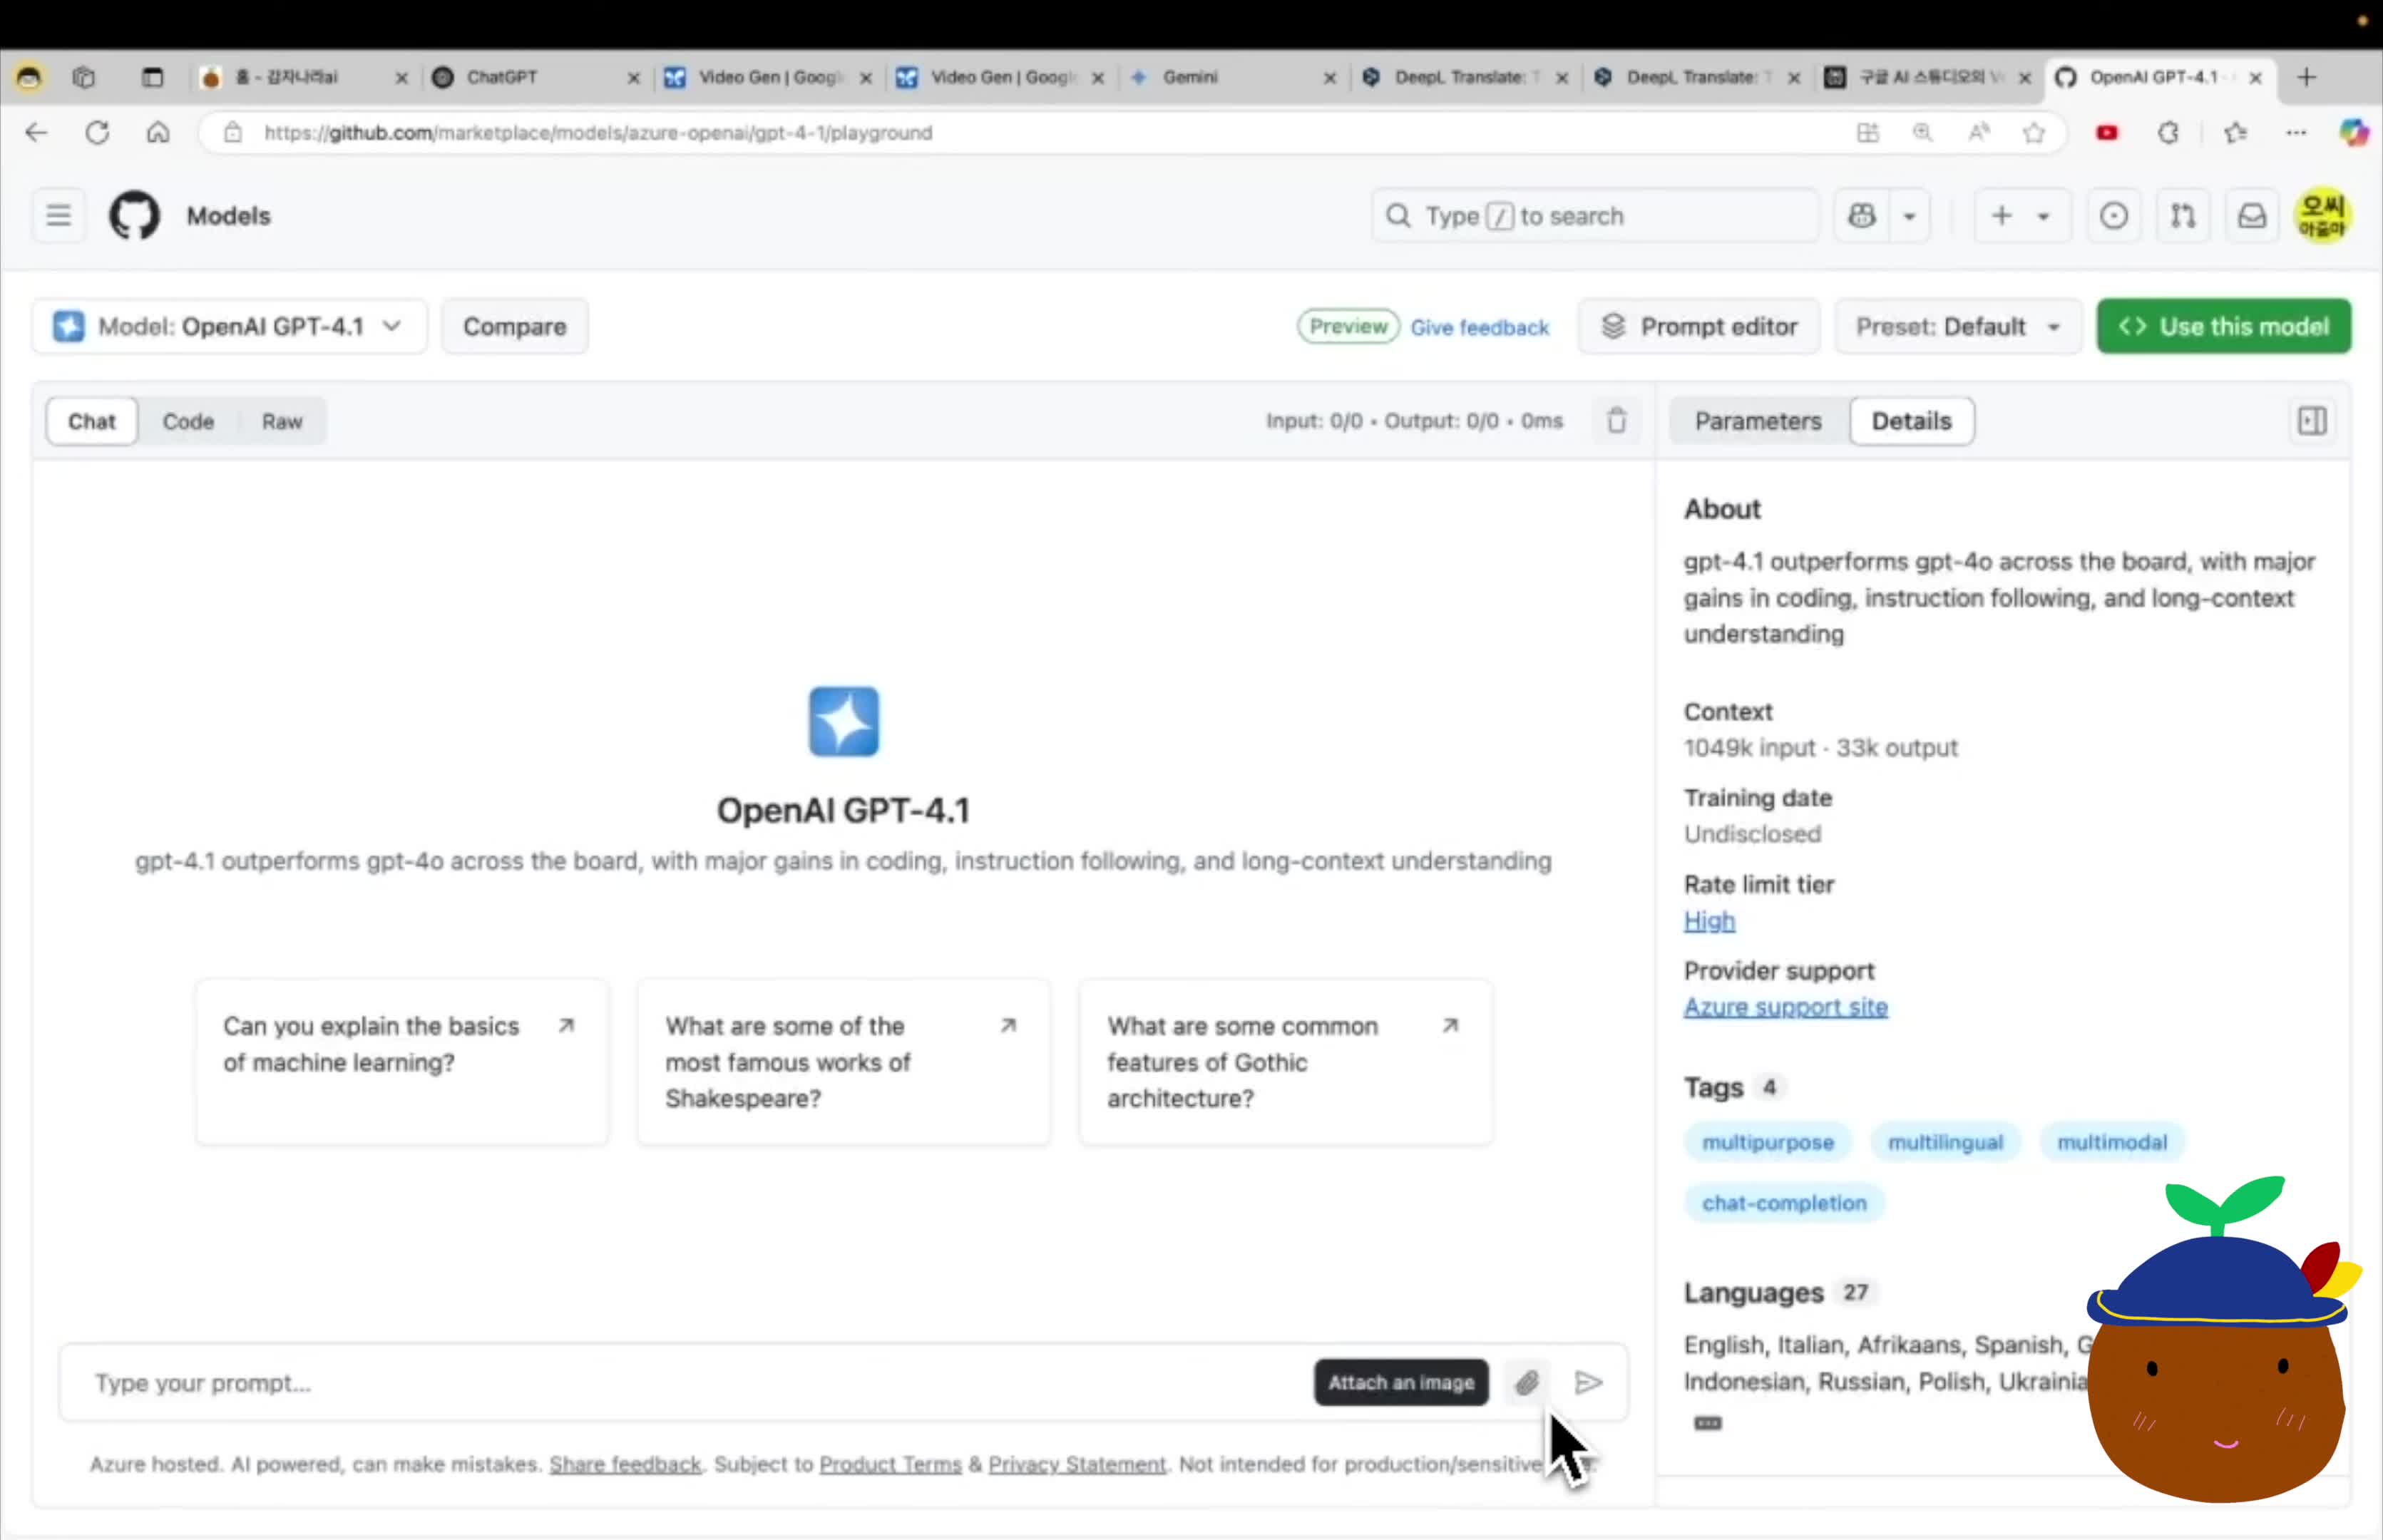Viewport: 2383px width, 1540px height.
Task: Switch to the Raw tab
Action: click(x=282, y=422)
